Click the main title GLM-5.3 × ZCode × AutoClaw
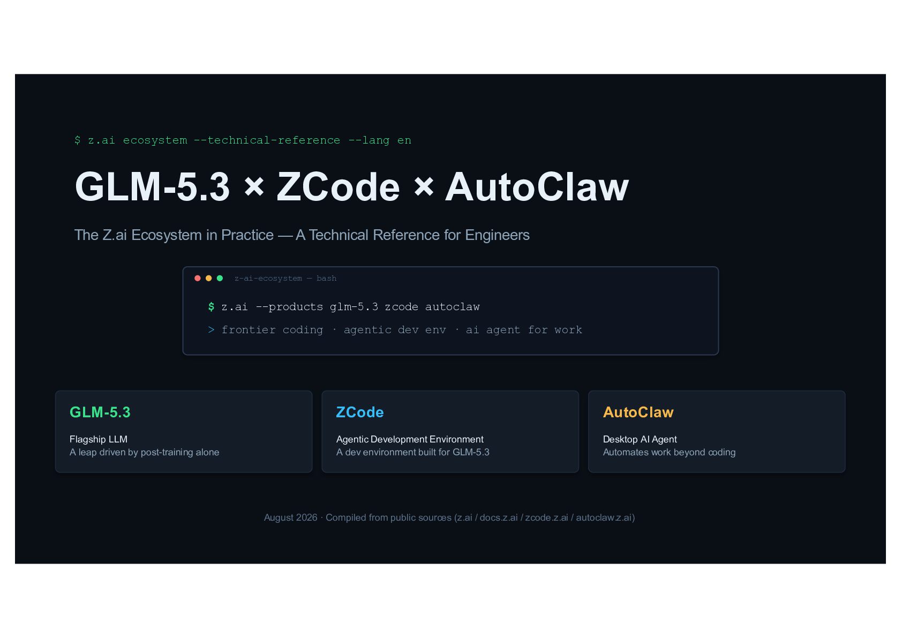Image resolution: width=902 pixels, height=638 pixels. [352, 187]
